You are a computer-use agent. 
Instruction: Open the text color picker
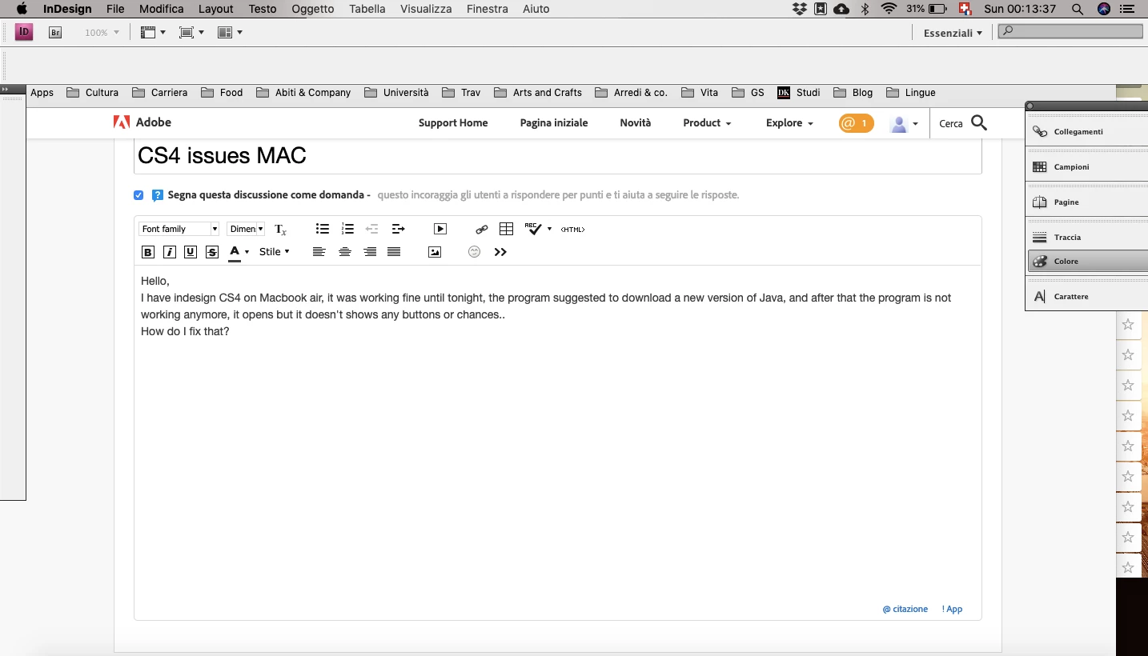click(x=239, y=253)
